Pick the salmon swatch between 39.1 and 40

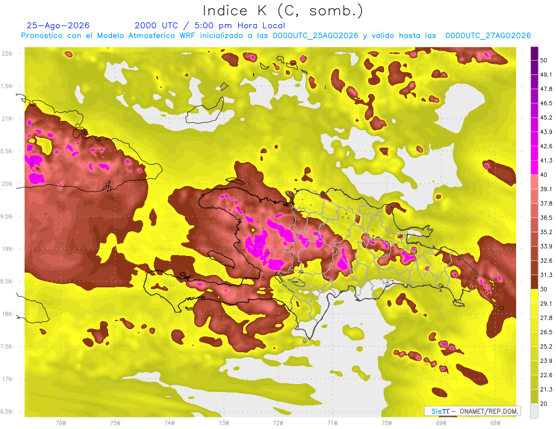(x=534, y=182)
